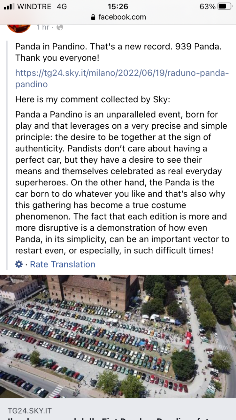The image size is (236, 420).
Task: Tap the padlock icon beside facebook.com
Action: [x=93, y=17]
